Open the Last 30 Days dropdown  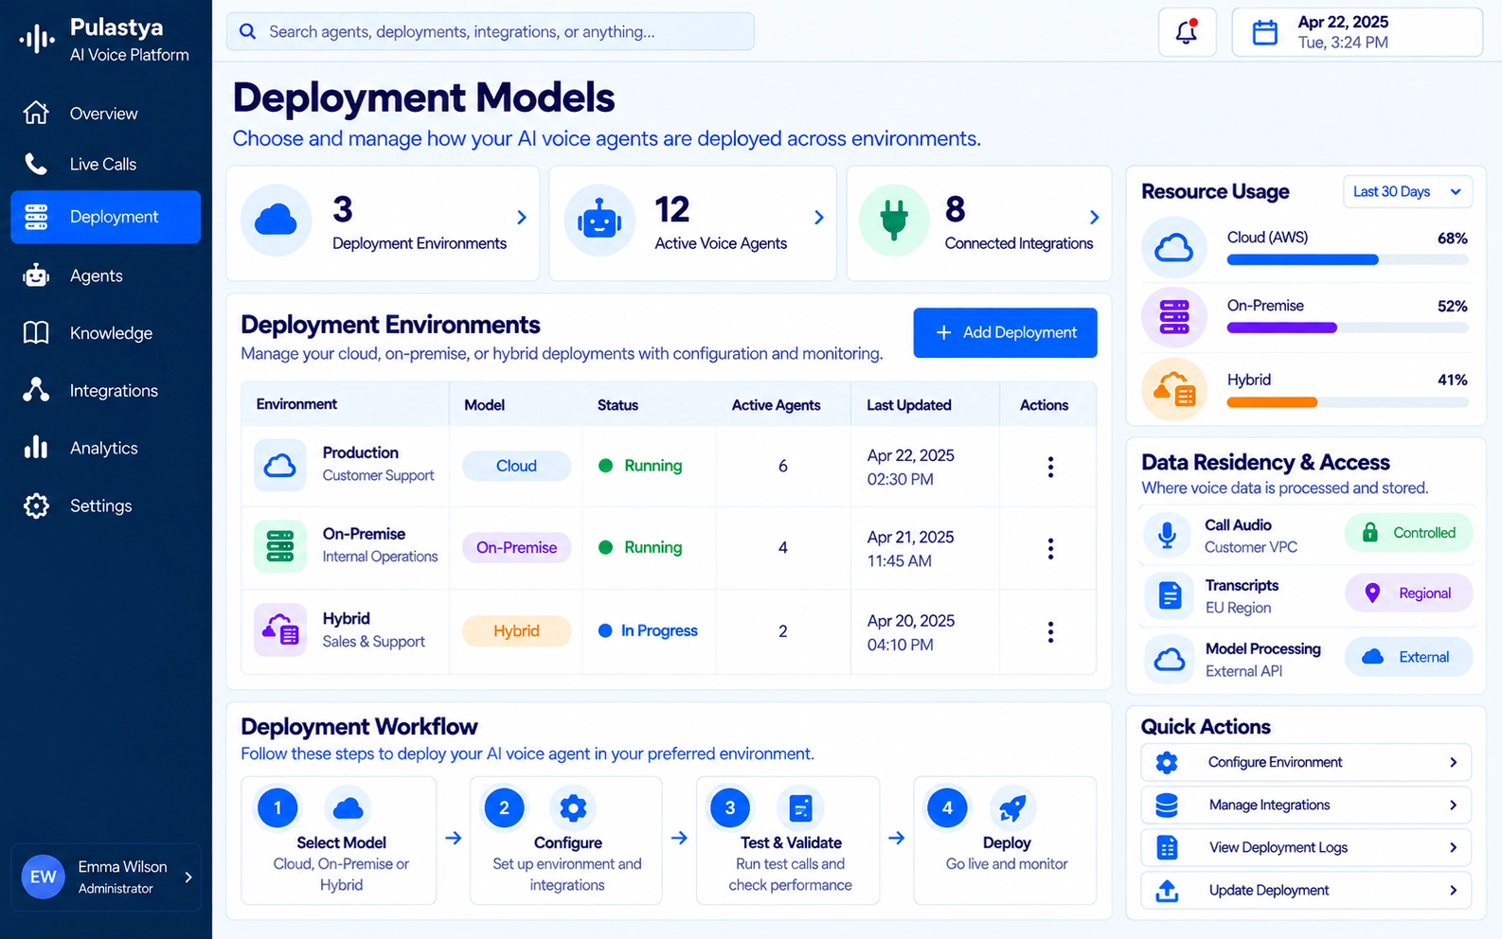(1407, 191)
